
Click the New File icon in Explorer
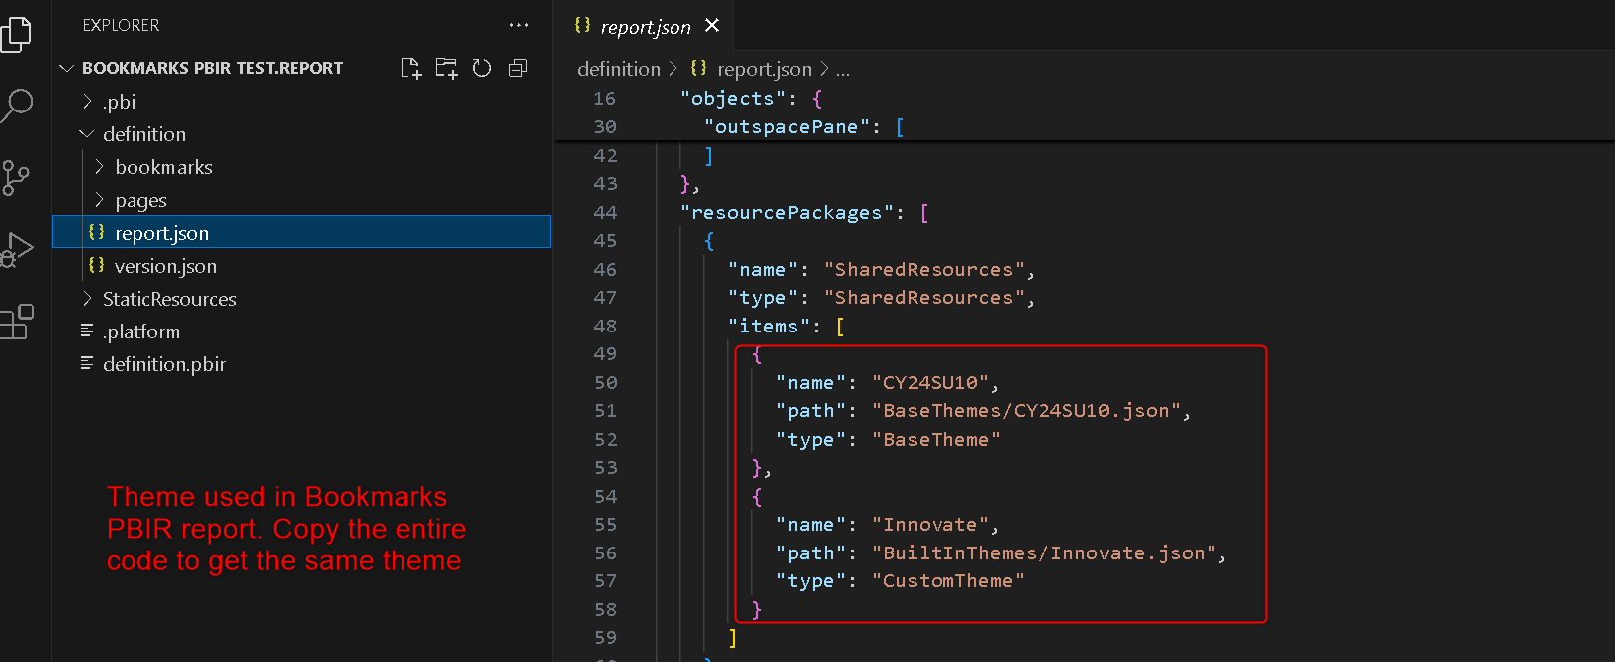410,68
